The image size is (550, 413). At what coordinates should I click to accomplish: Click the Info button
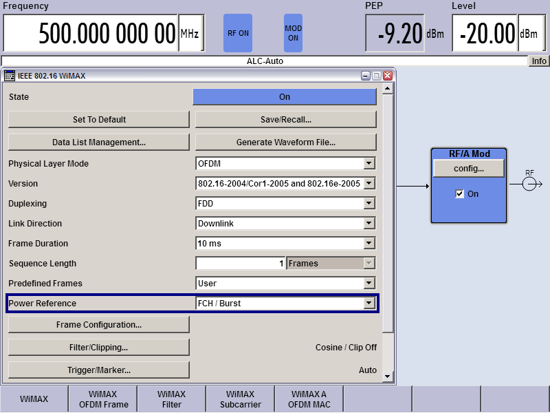(539, 61)
